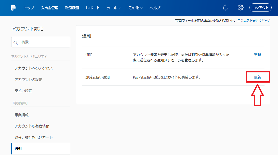The height and width of the screenshot is (155, 278).
Task: Click the アカウントとセキュリティ section label
Action: point(29,56)
